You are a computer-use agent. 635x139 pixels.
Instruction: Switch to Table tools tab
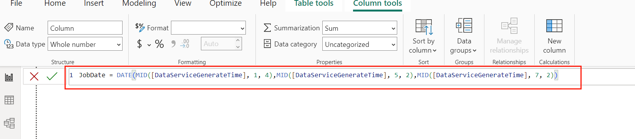coord(314,3)
